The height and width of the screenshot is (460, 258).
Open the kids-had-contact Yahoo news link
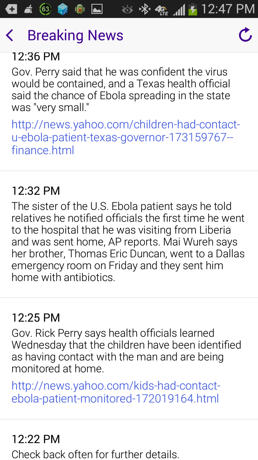pyautogui.click(x=116, y=392)
